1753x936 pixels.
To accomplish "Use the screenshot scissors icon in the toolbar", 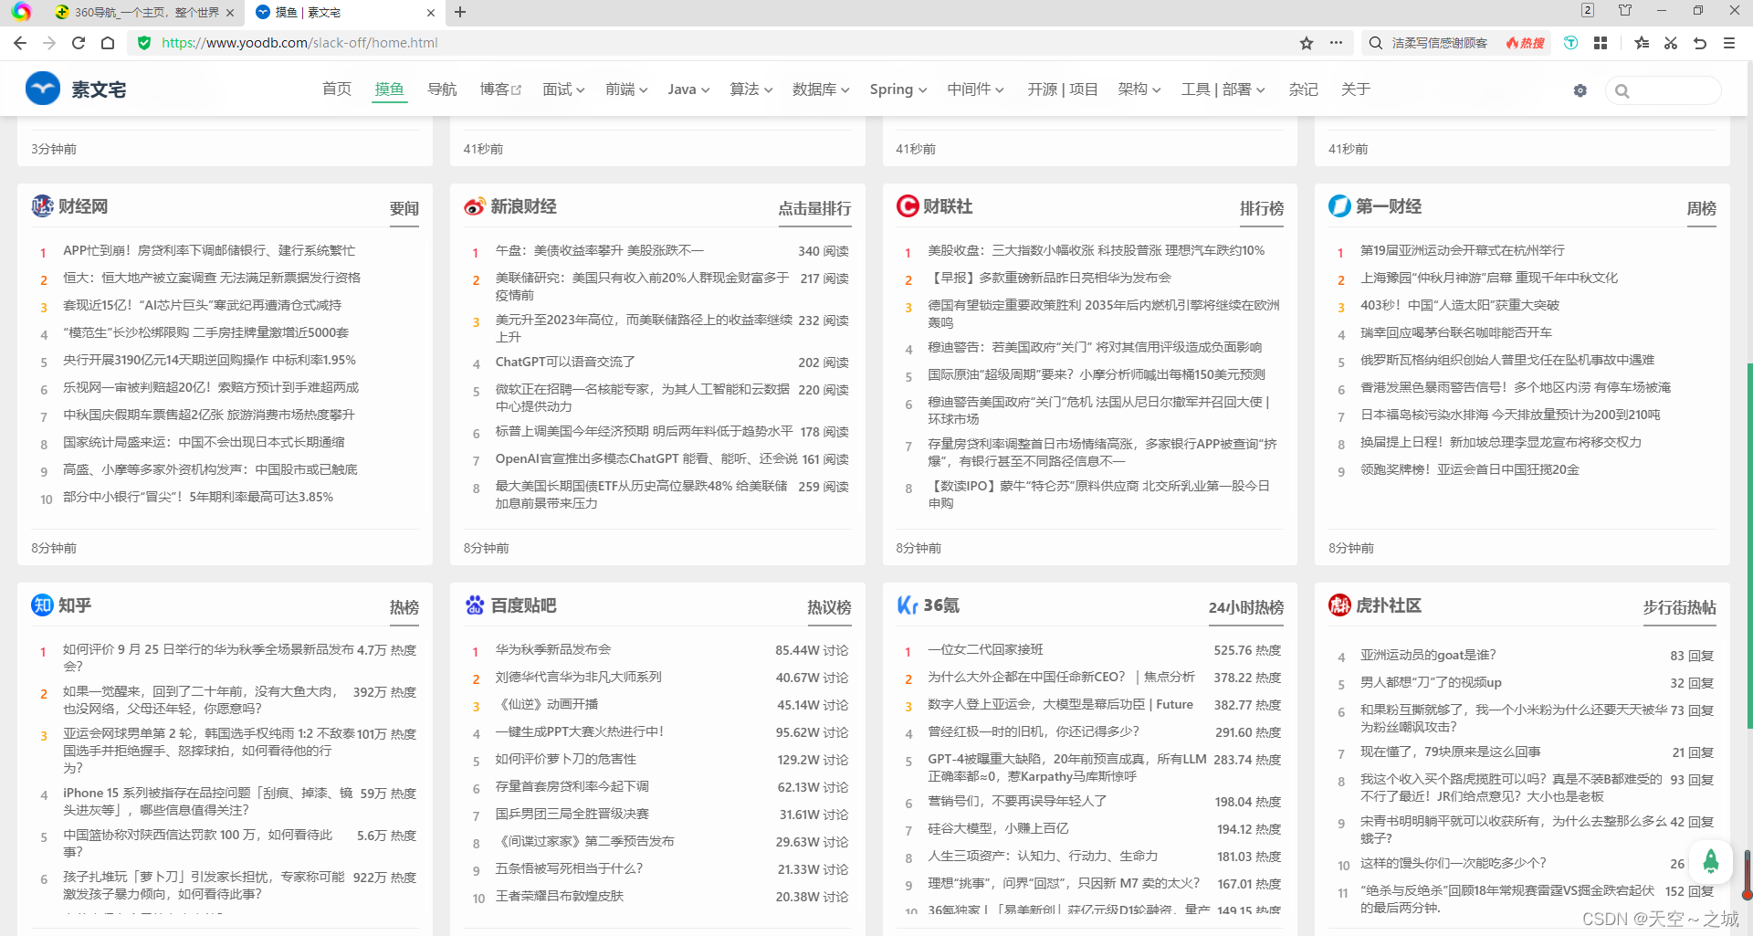I will click(x=1670, y=42).
